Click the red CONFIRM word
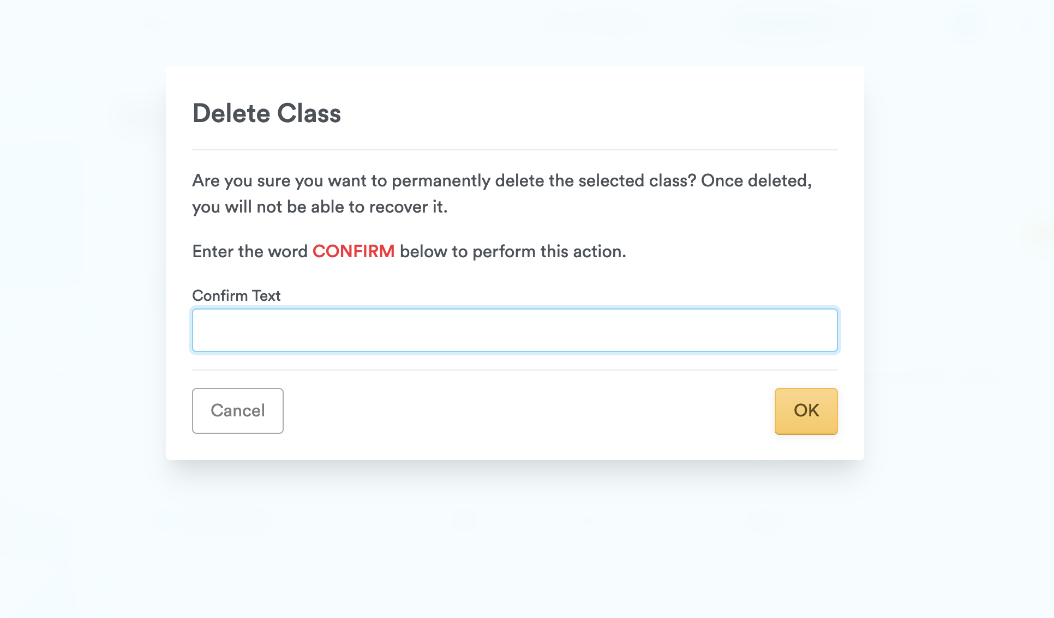The height and width of the screenshot is (618, 1054). 354,251
